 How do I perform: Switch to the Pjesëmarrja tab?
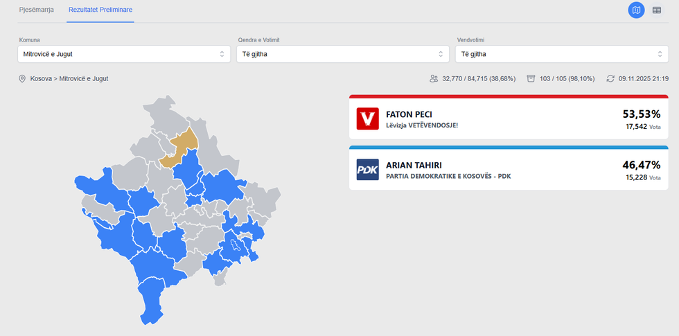[x=37, y=10]
